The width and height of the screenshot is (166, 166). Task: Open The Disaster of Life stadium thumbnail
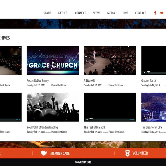154,107
